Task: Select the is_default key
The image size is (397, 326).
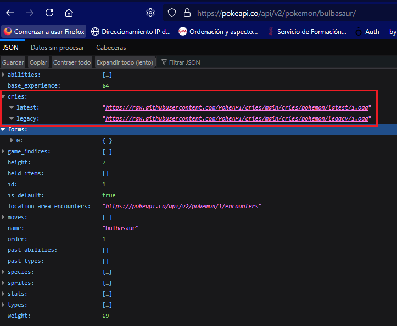Action: 26,196
